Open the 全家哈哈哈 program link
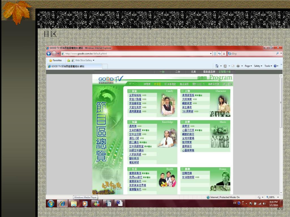Screen dimensions: 290x217 pyautogui.click(x=135, y=95)
